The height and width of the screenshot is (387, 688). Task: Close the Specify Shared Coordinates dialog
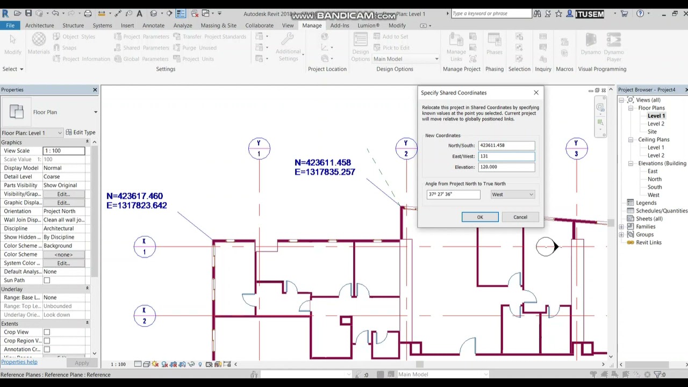536,93
